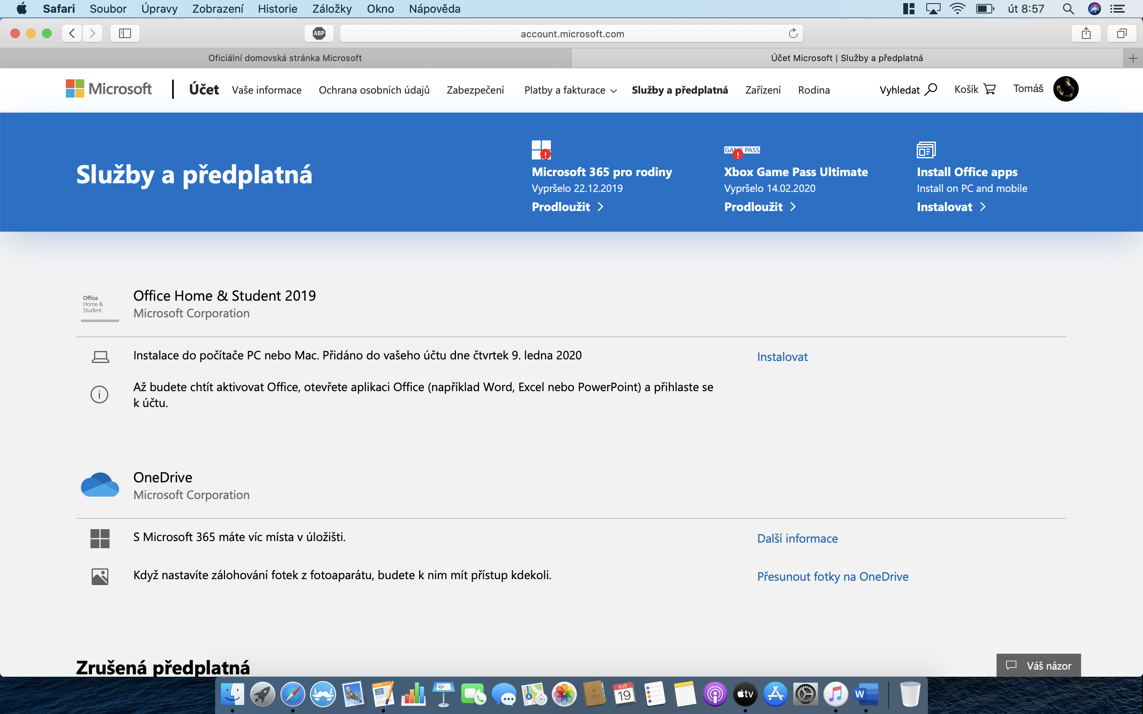Click the Účet heading link
This screenshot has width=1143, height=714.
(204, 89)
